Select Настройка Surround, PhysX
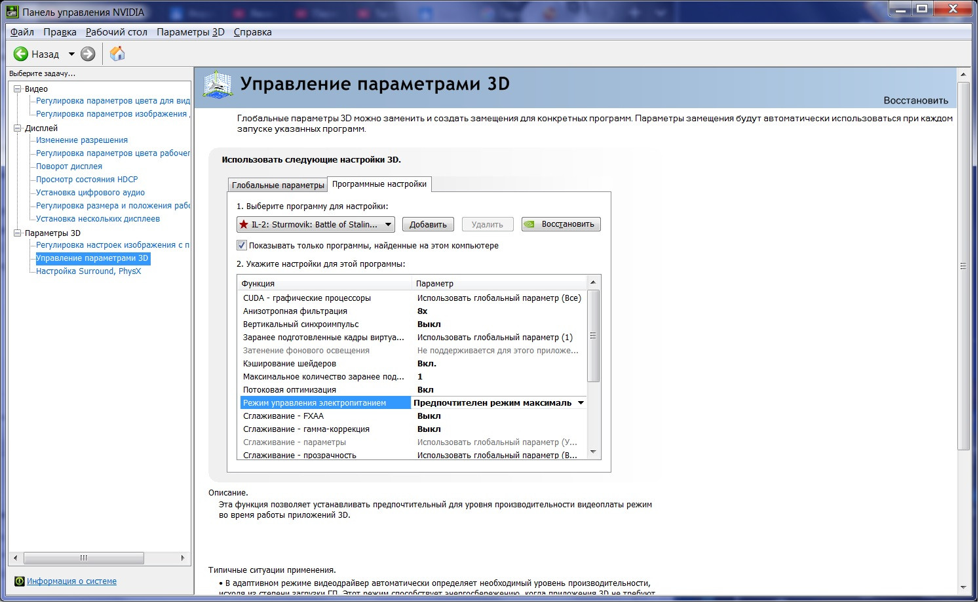979x603 pixels. pyautogui.click(x=88, y=271)
